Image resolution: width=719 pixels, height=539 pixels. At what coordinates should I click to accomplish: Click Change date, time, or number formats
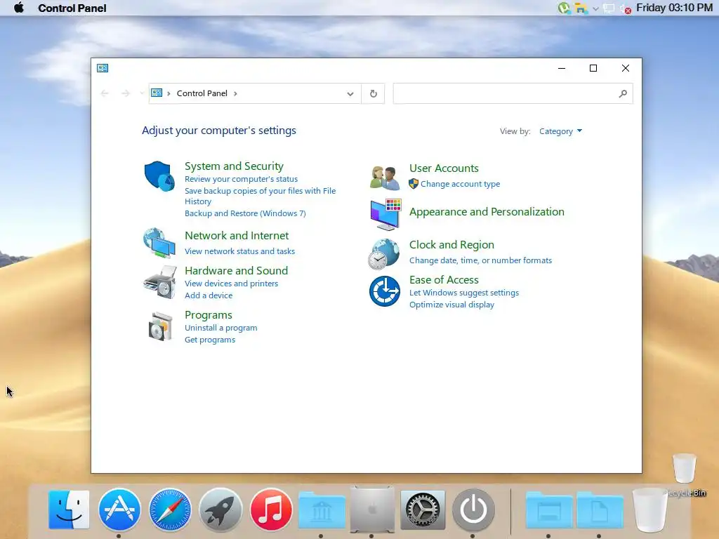tap(480, 260)
